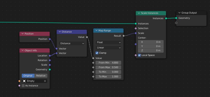Click the Selection input socket
This screenshot has height=97, width=210.
(136, 28)
